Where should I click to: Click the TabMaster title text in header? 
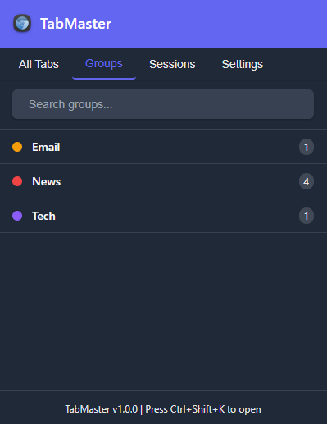75,24
